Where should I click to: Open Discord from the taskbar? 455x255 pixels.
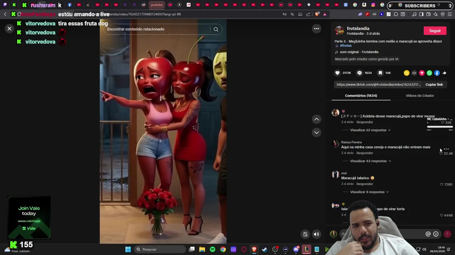296,249
